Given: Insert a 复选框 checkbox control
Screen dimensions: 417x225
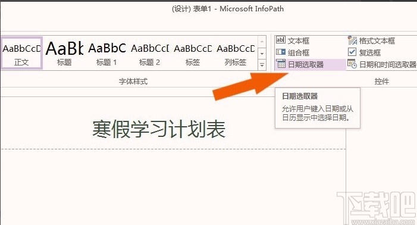Looking at the screenshot, I should 364,52.
